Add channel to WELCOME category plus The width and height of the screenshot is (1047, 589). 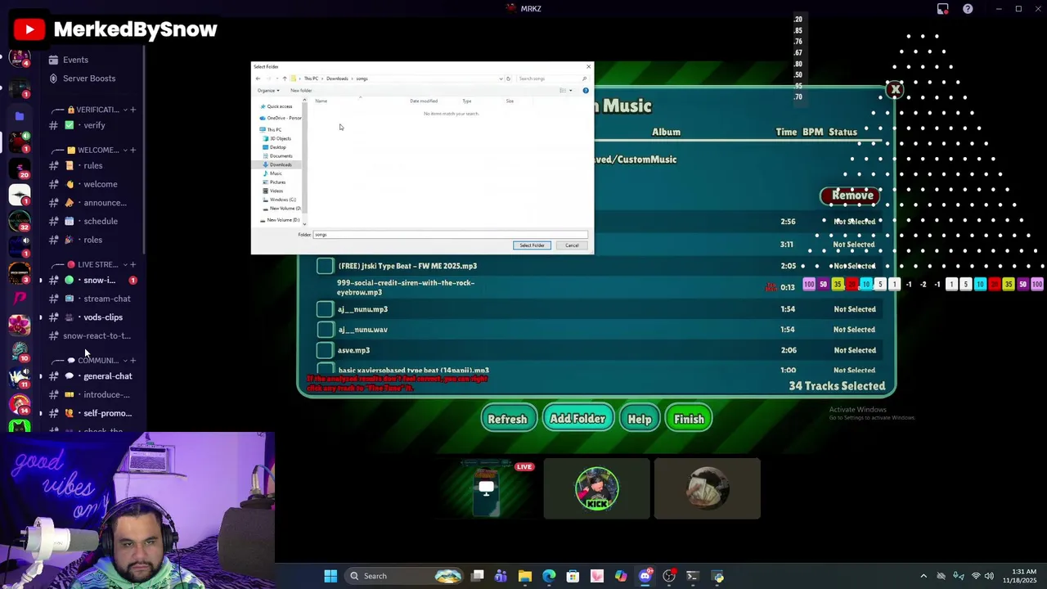(133, 151)
